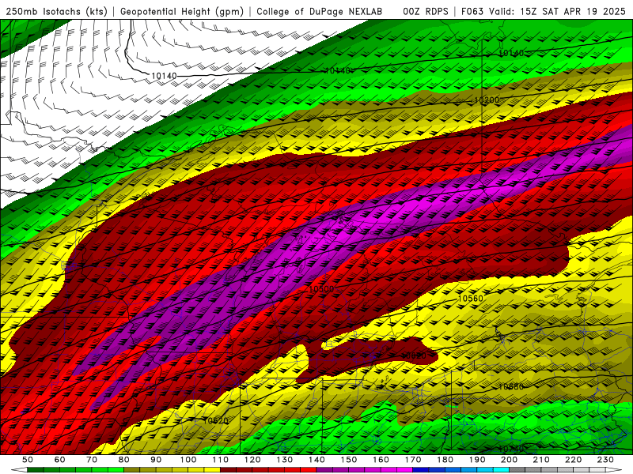The width and height of the screenshot is (633, 474).
Task: Click the 150 value on the color scale
Action: (348, 460)
